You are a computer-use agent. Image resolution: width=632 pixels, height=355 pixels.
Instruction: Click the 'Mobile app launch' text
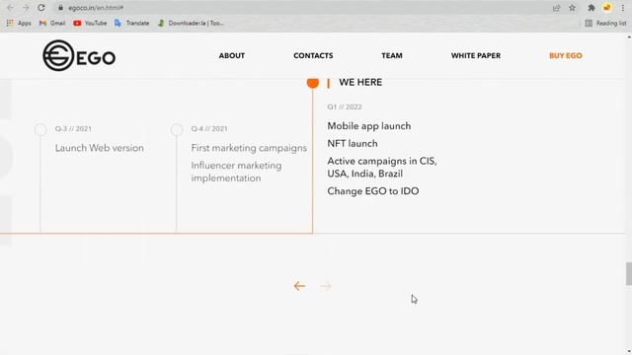368,126
